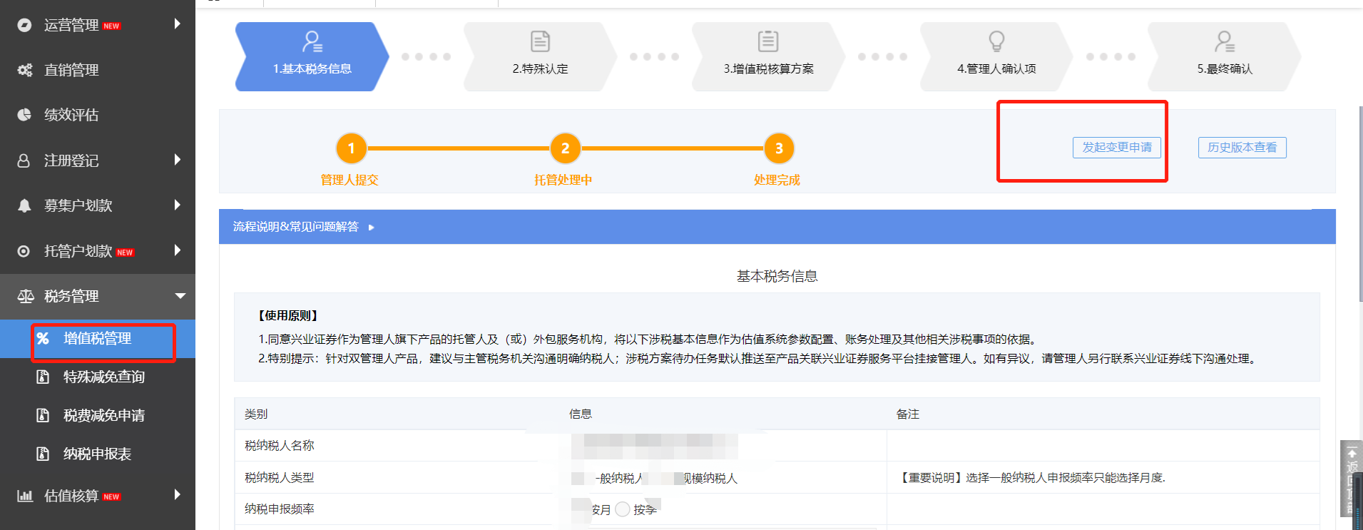The image size is (1363, 530).
Task: Expand the 募集户划款 menu arrow
Action: tap(178, 205)
